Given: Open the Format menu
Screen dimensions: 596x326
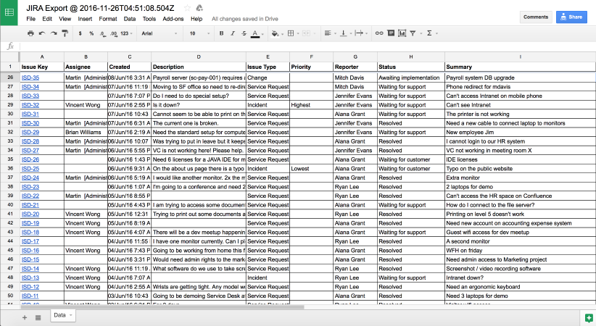Looking at the screenshot, I should (108, 19).
